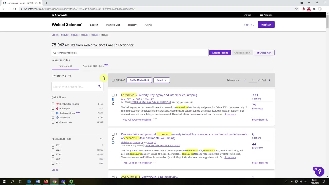The height and width of the screenshot is (185, 329).
Task: Check the 2020 publication year filter
Action: (53, 154)
